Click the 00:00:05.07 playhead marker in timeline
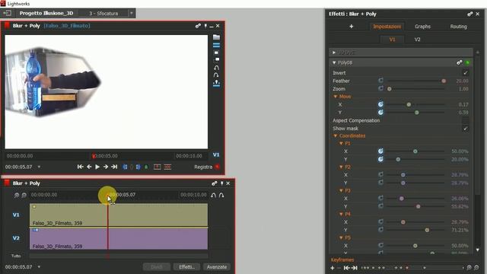The height and width of the screenshot is (274, 487). point(108,195)
